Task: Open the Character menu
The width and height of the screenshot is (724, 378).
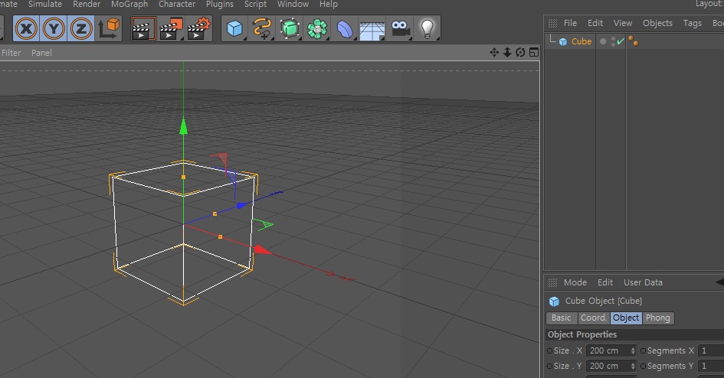Action: pos(177,4)
